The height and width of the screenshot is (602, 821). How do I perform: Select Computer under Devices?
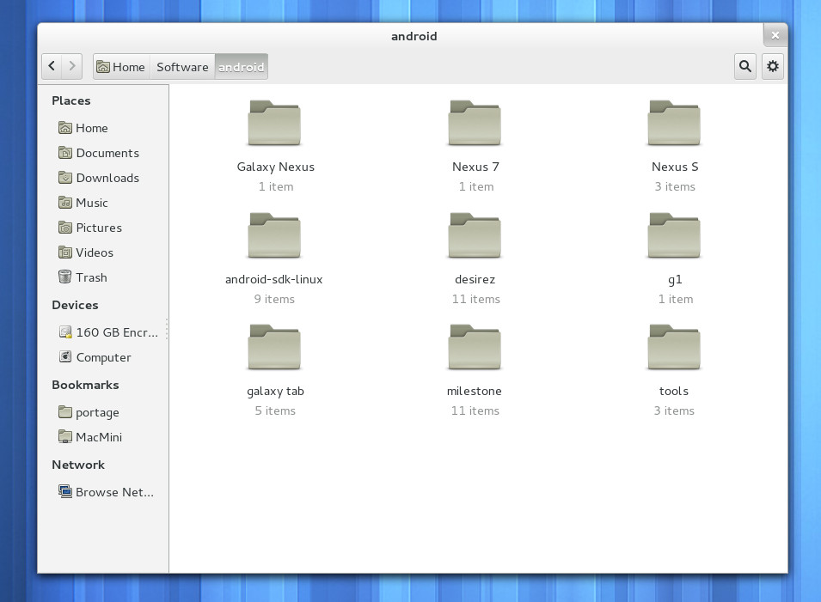[104, 358]
